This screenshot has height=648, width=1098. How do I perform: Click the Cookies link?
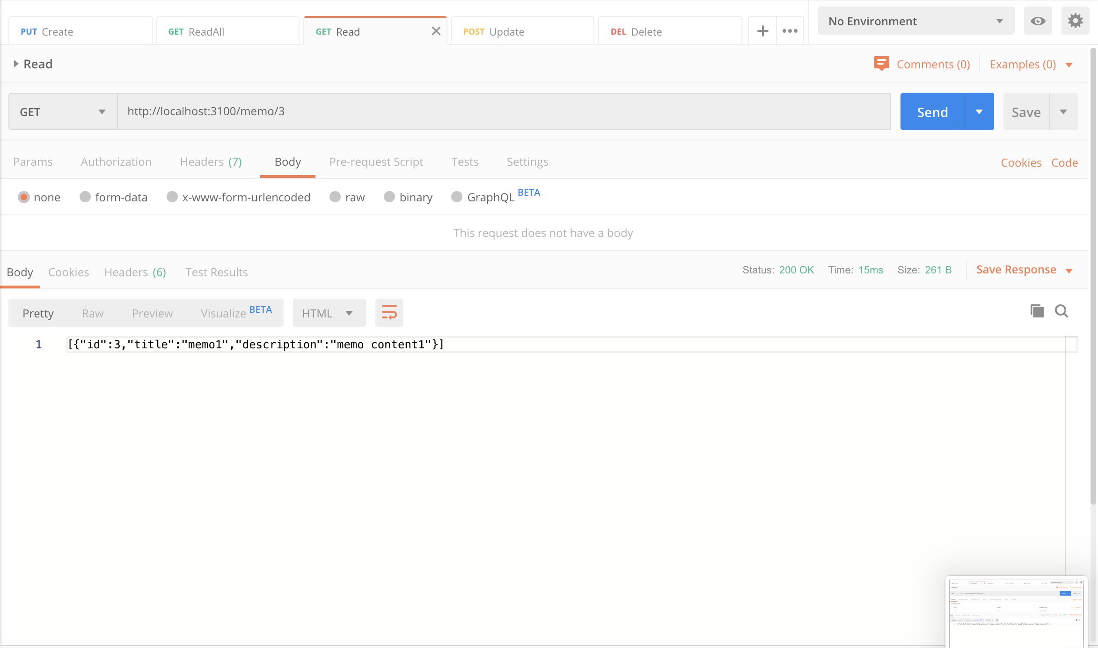[1021, 163]
